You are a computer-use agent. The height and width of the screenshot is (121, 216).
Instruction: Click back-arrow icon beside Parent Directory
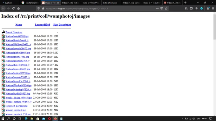click(3, 32)
